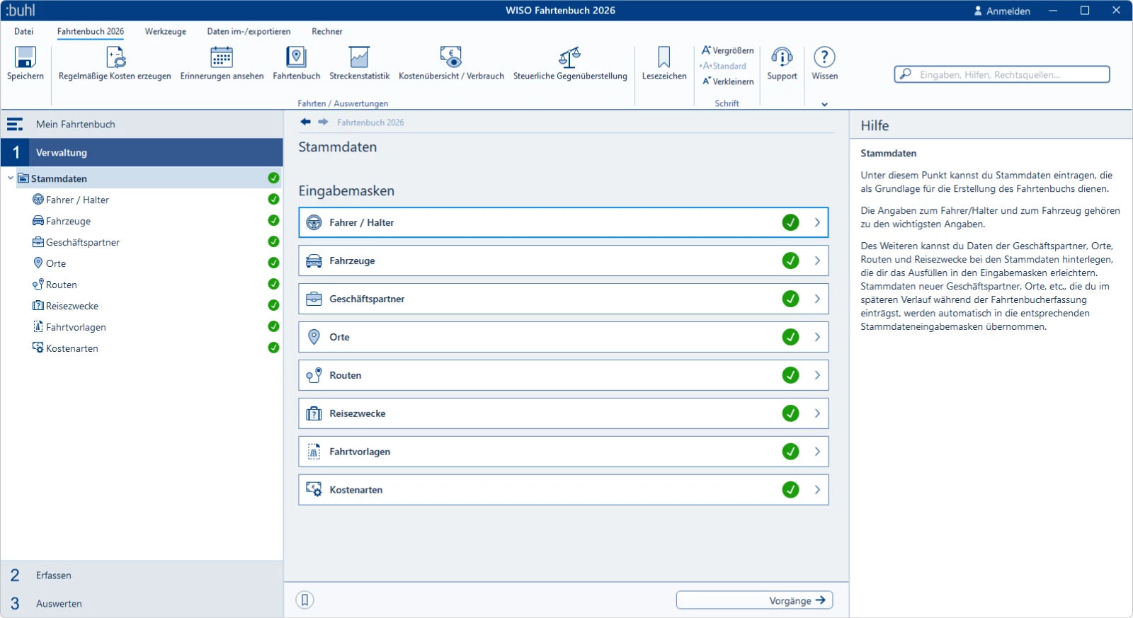Select Fahrzeuge in the sidebar tree
The image size is (1133, 618).
(x=68, y=221)
